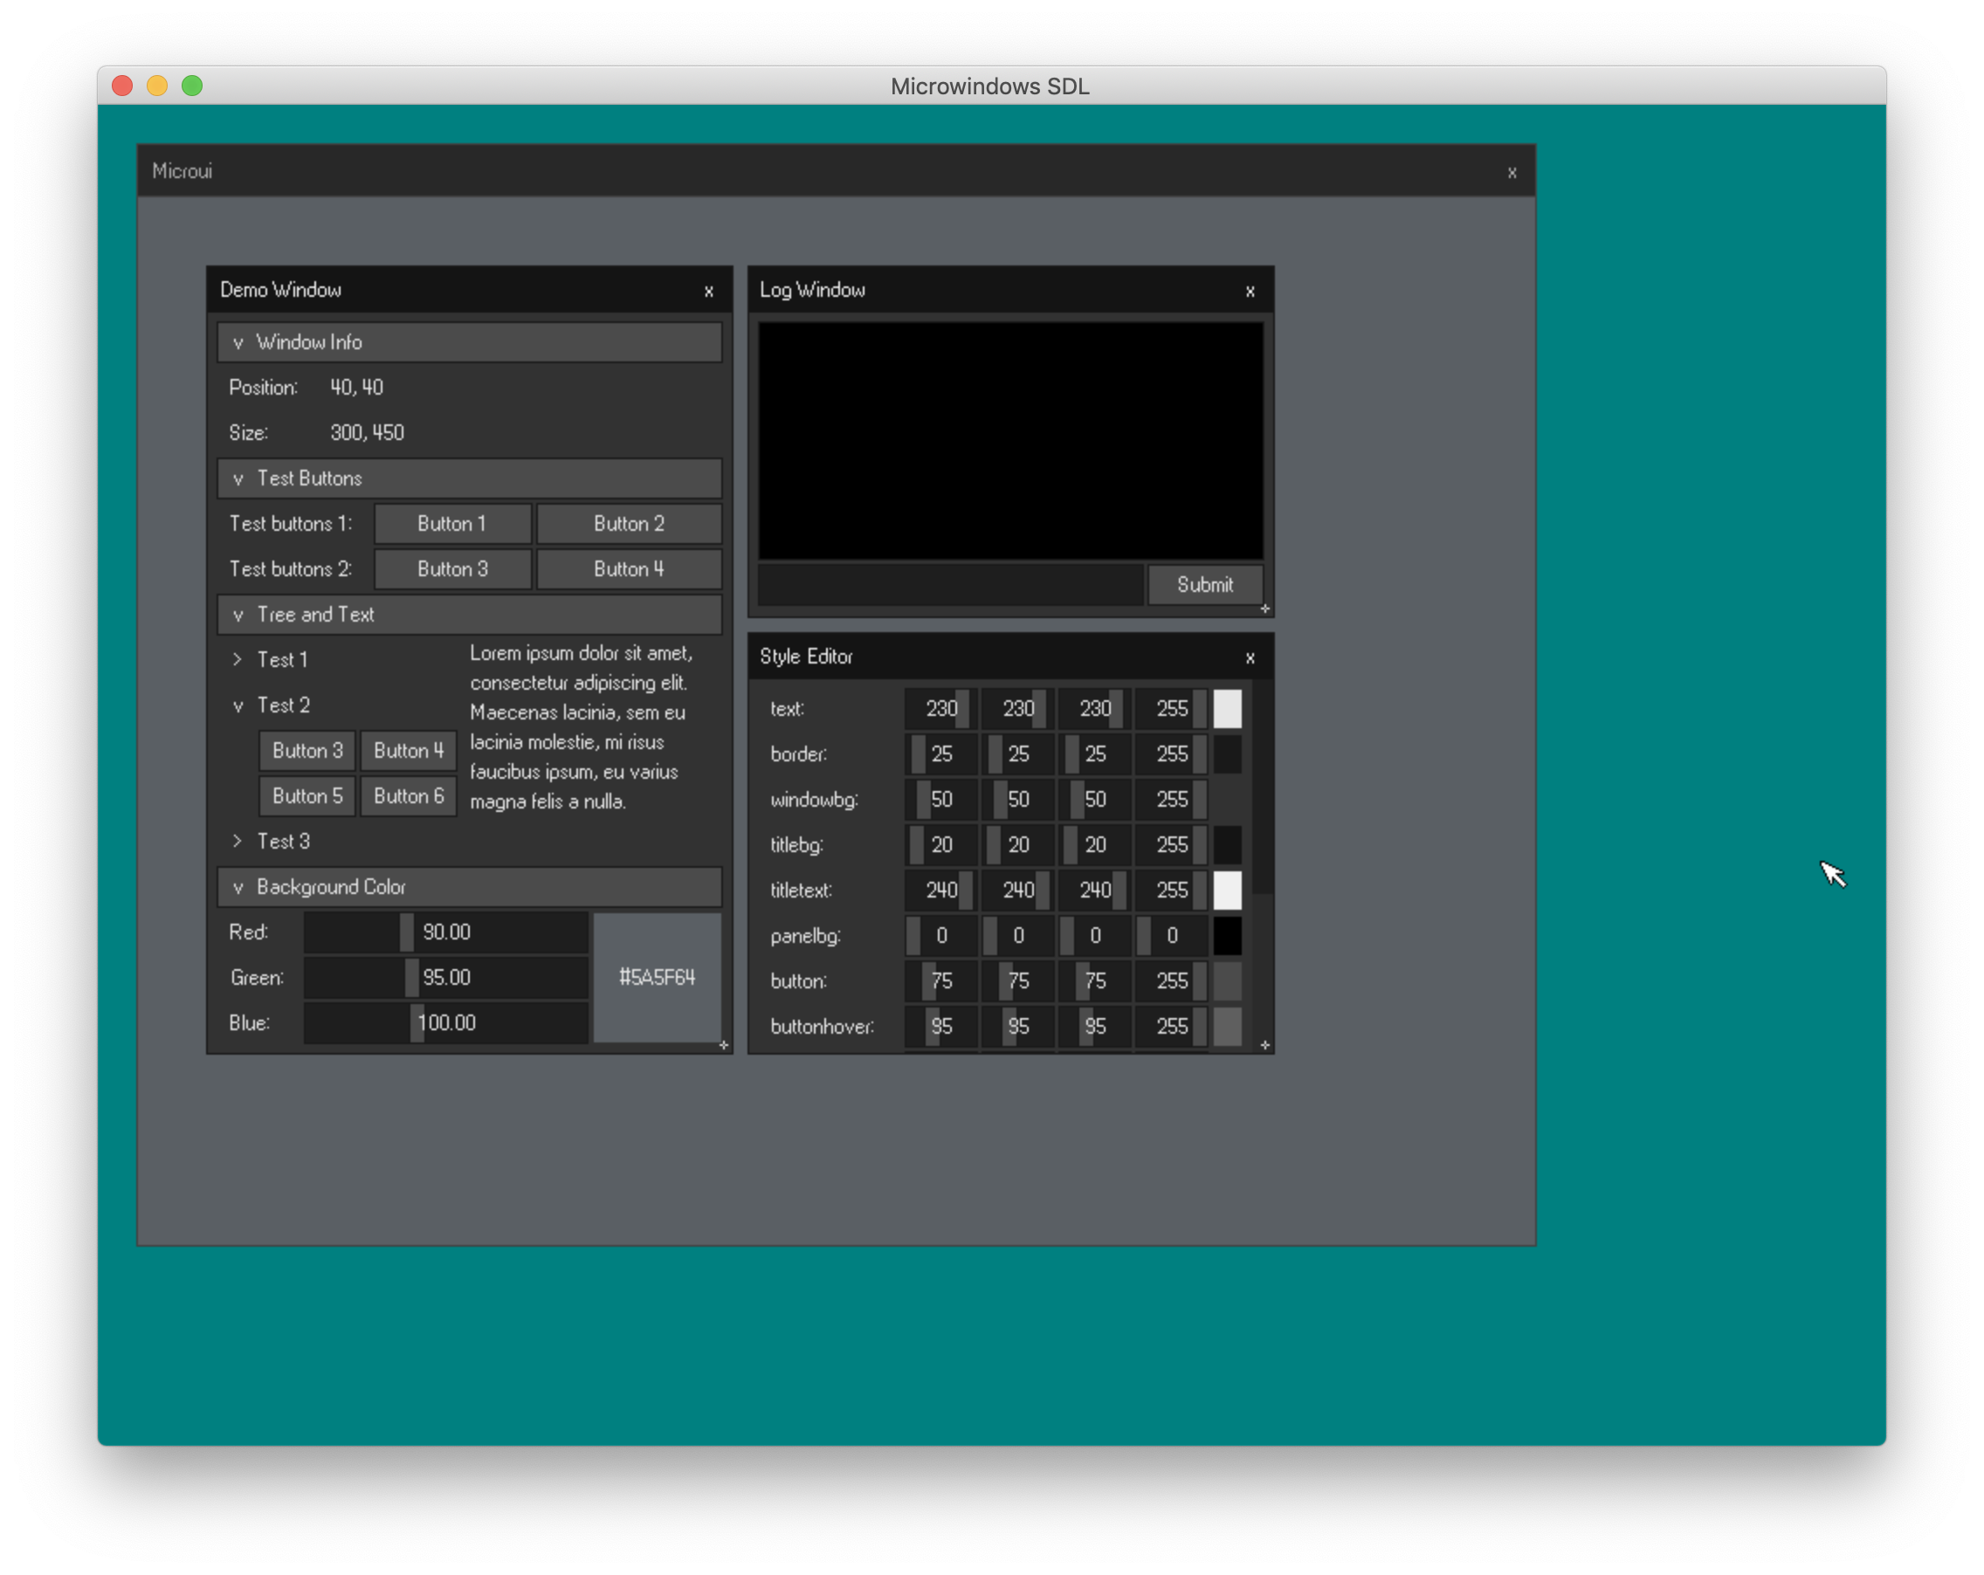Image resolution: width=1984 pixels, height=1575 pixels.
Task: Click the black log output panel
Action: pos(1010,440)
